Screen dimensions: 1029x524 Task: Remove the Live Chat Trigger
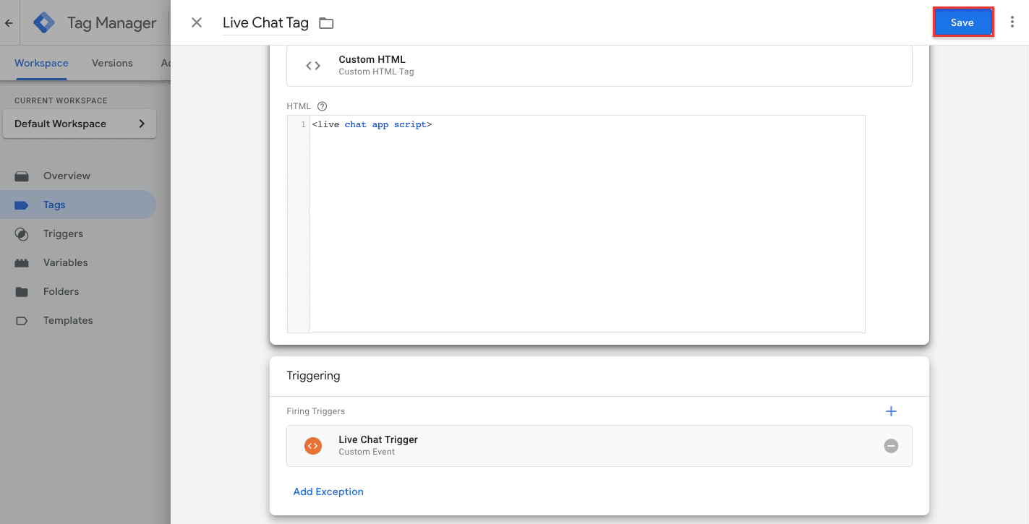(891, 446)
